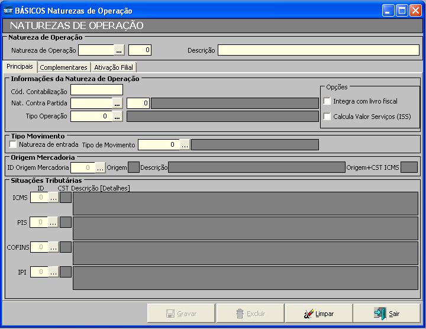Click the application icon in the title bar
Screen dimensions: 426x329
[8, 11]
